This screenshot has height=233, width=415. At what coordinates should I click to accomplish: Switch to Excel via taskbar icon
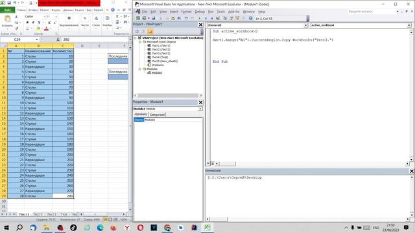(x=207, y=227)
